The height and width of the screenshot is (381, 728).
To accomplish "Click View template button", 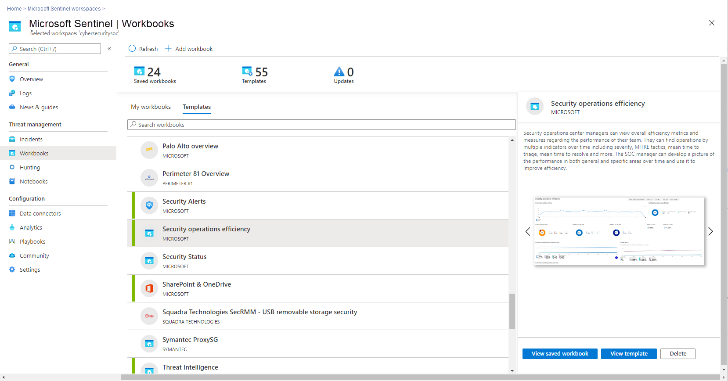I will tap(629, 354).
